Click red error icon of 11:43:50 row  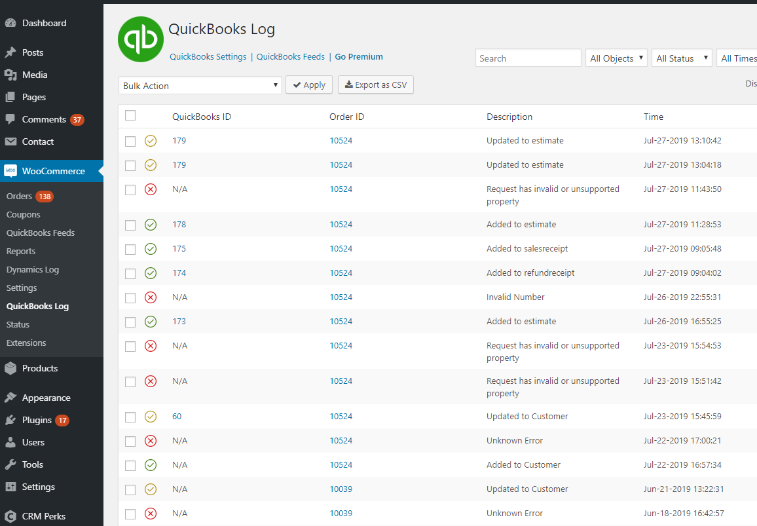click(151, 189)
